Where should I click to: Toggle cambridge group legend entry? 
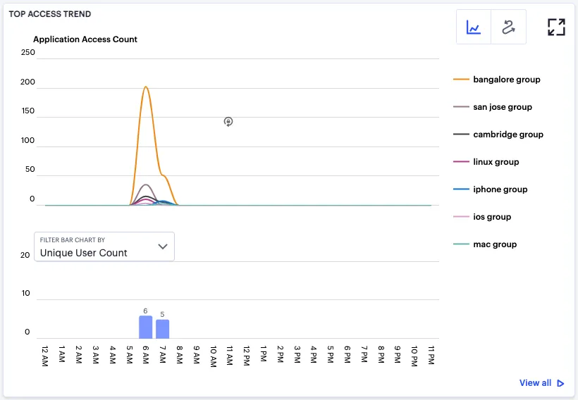pyautogui.click(x=498, y=135)
